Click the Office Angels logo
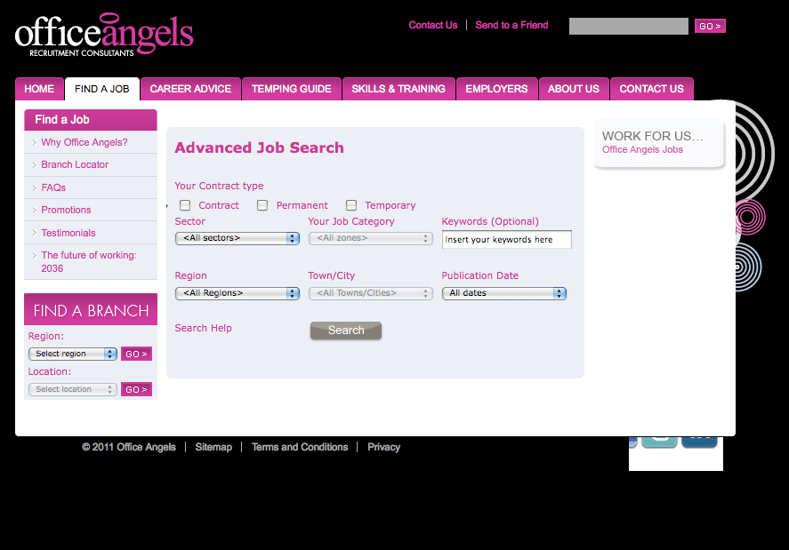 pyautogui.click(x=103, y=34)
